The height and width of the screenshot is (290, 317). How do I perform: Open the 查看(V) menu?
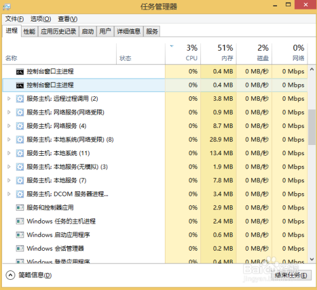68,19
